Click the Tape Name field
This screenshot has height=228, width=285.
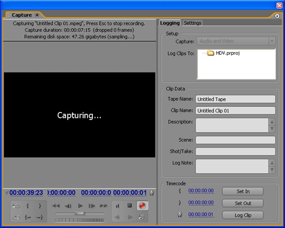(235, 99)
